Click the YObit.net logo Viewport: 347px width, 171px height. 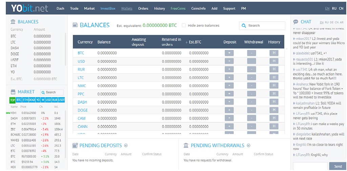point(30,8)
